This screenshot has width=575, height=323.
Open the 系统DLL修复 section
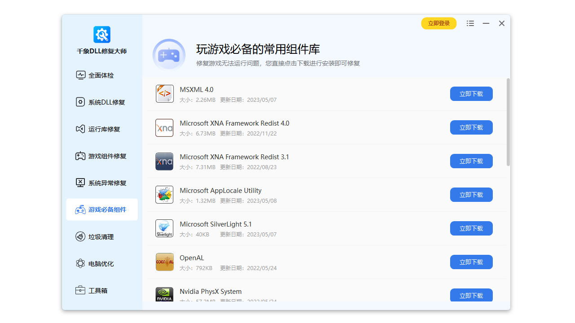tap(99, 102)
